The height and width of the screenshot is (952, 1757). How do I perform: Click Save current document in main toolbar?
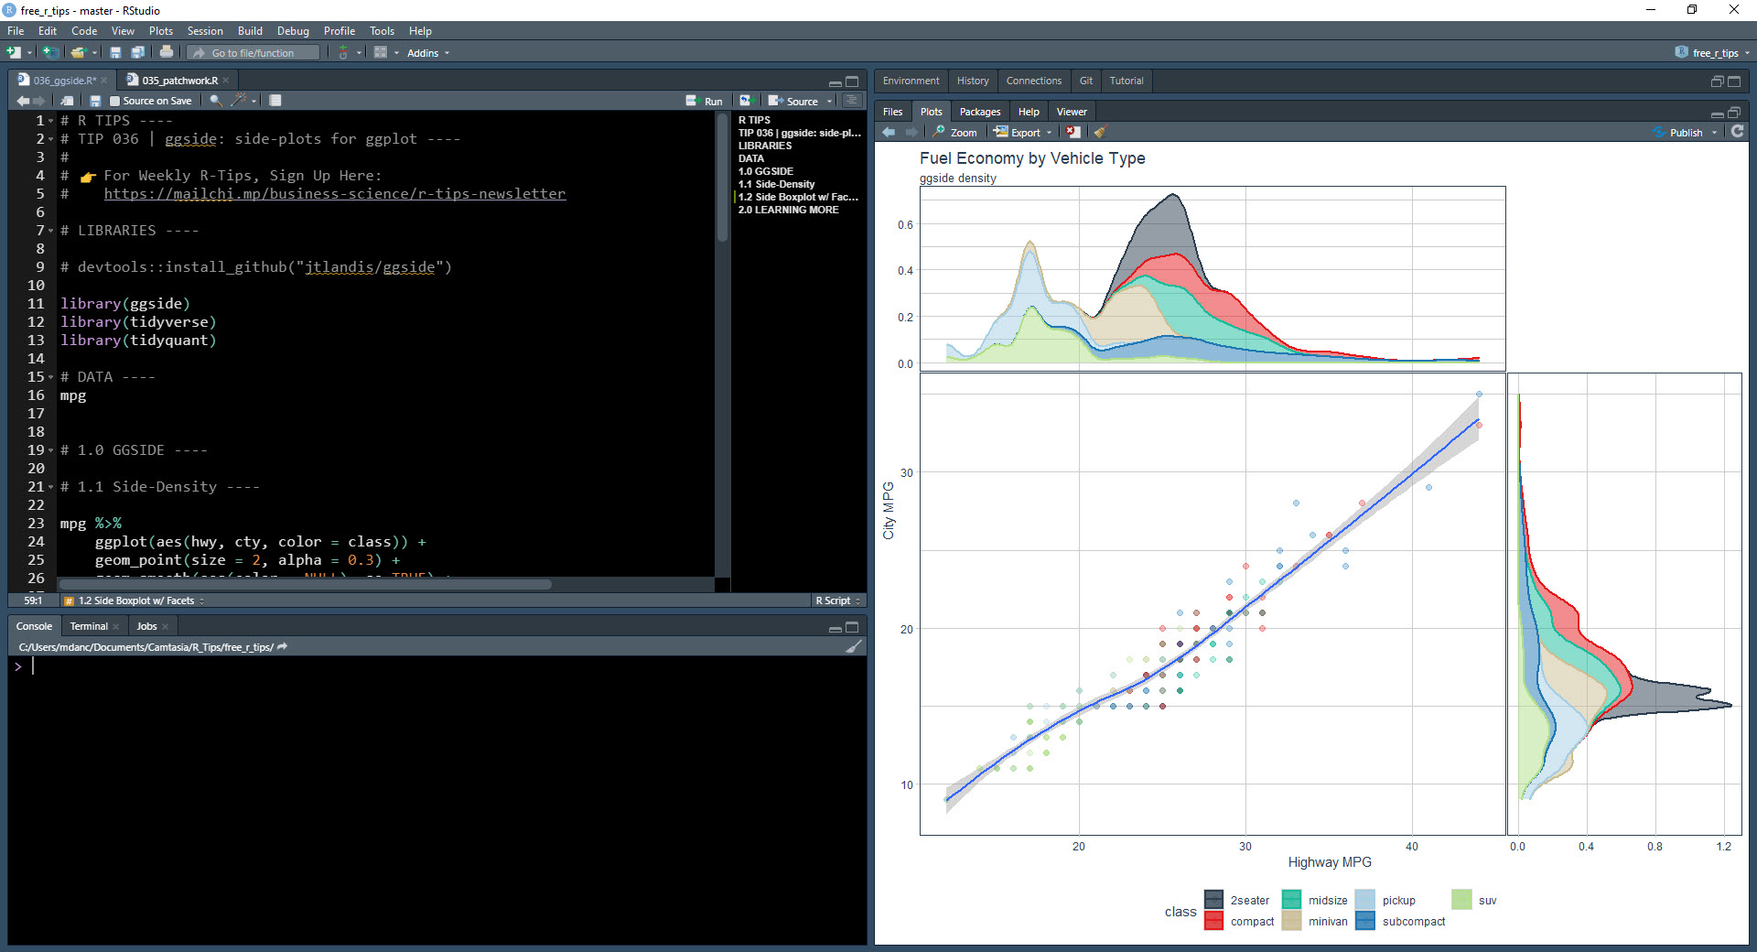click(115, 52)
